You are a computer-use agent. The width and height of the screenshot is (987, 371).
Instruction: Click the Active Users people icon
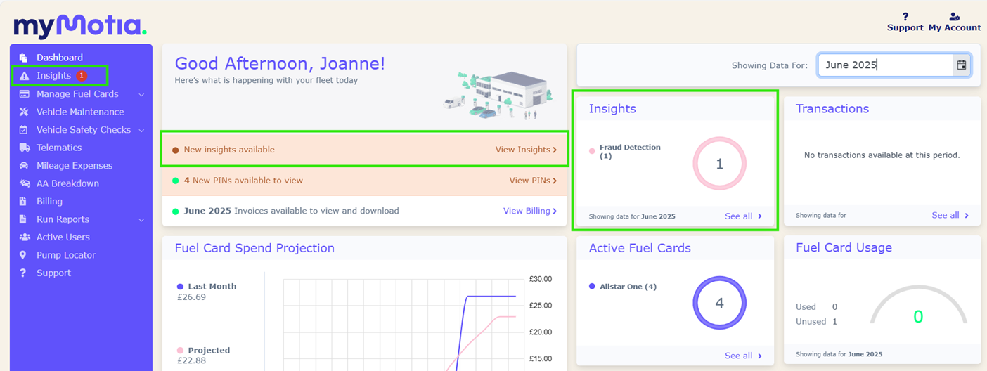click(x=24, y=237)
